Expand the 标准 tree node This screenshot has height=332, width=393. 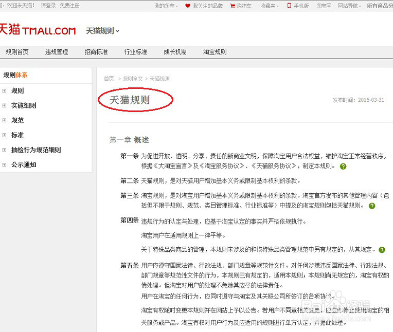(4, 135)
